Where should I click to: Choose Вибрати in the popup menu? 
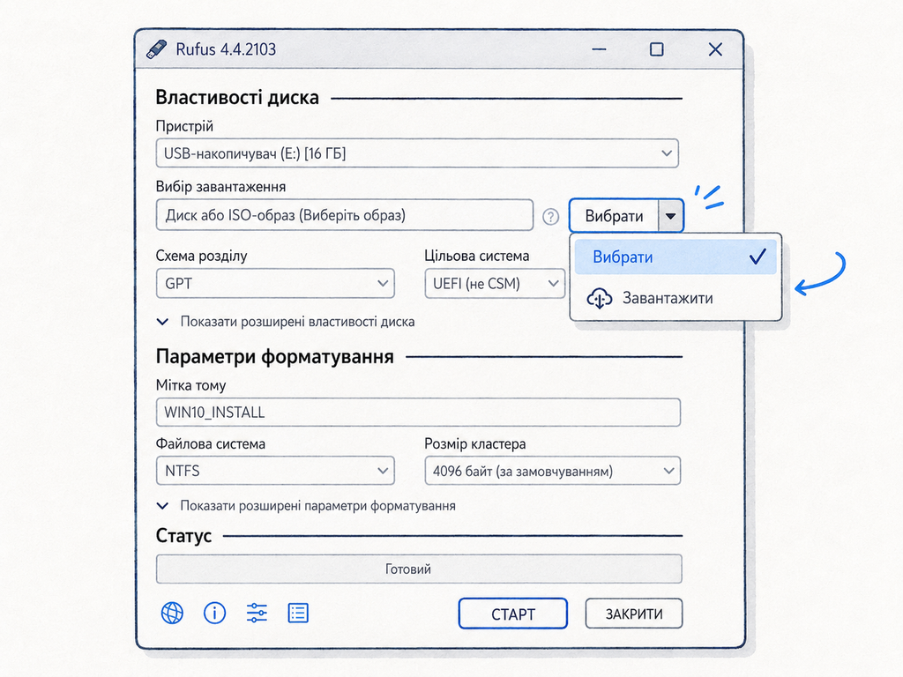tap(675, 257)
